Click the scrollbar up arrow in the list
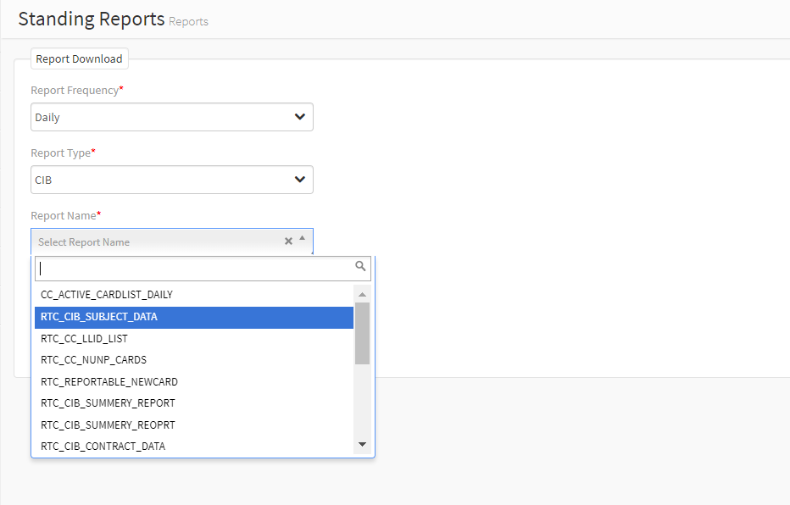The image size is (790, 505). coord(362,294)
